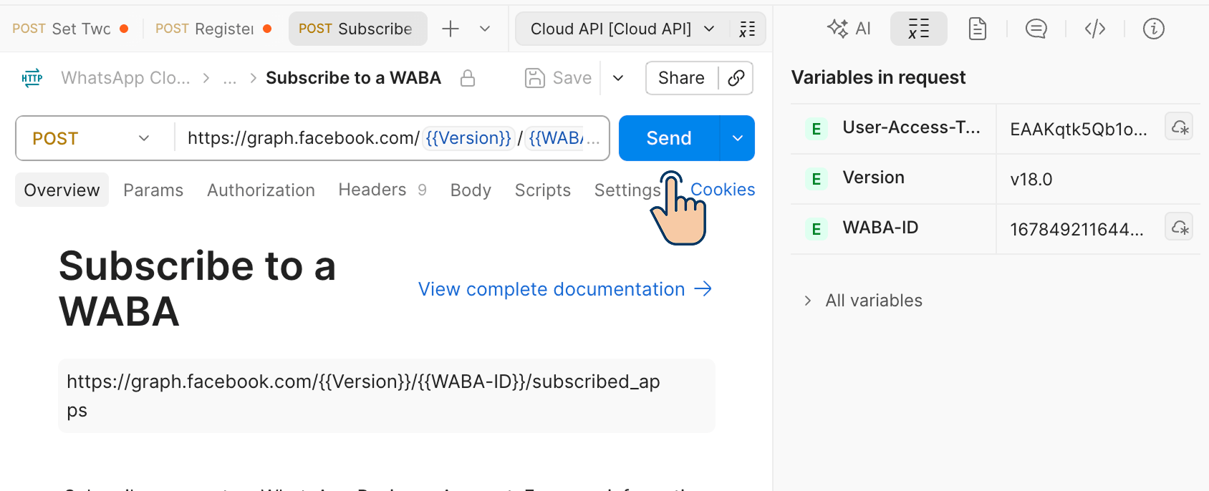
Task: Click the 167849211644... WABA-ID value
Action: pos(1076,229)
